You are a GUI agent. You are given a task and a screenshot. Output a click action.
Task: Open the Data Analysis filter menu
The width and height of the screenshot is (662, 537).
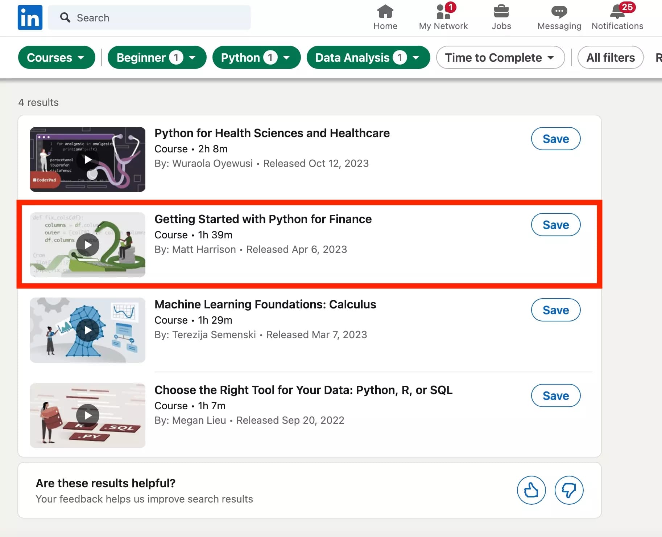(368, 57)
